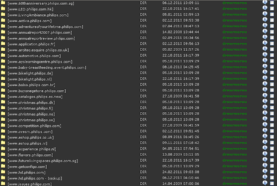Click permissions of www.application.philips.fr
Image resolution: width=277 pixels, height=186 pixels.
coord(235,44)
